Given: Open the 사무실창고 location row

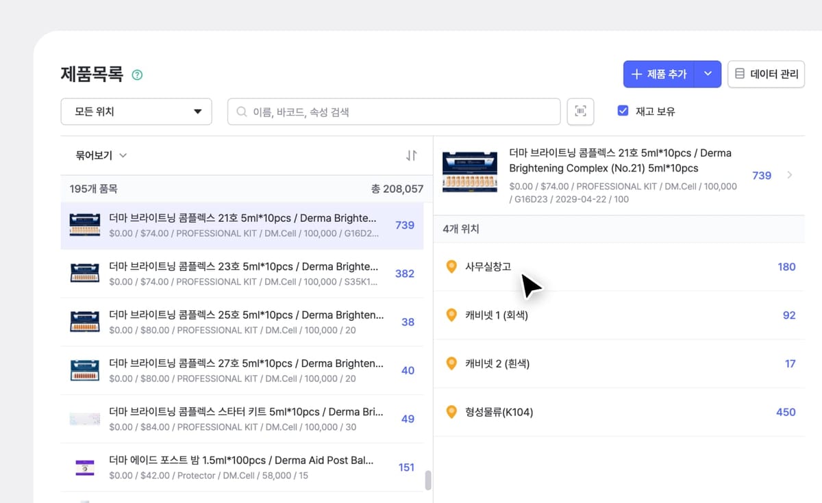Looking at the screenshot, I should point(619,267).
